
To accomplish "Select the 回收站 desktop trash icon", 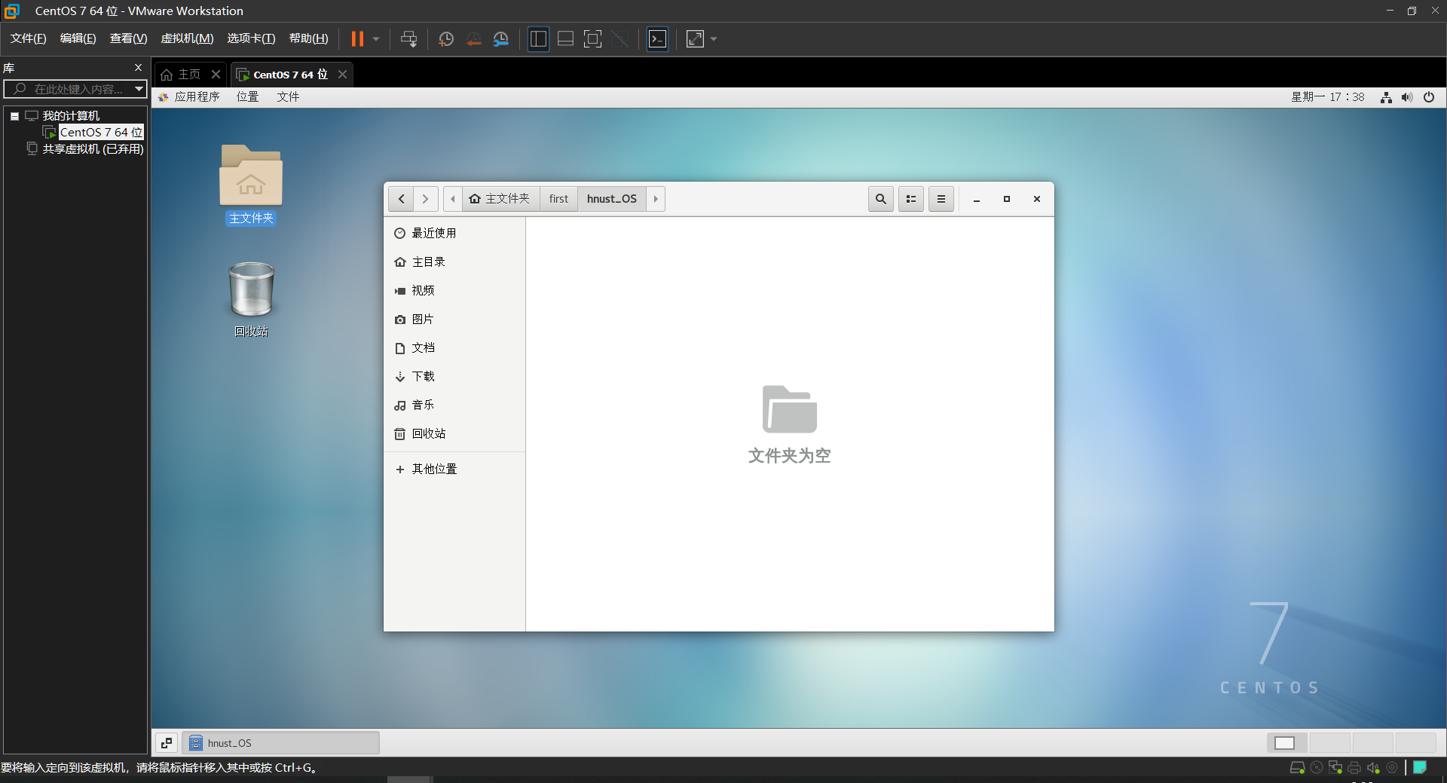I will click(x=251, y=299).
